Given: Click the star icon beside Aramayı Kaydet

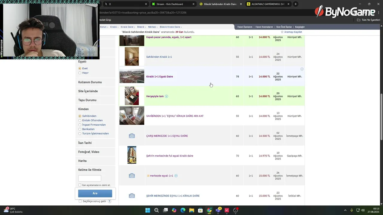Looking at the screenshot, I should tap(282, 32).
